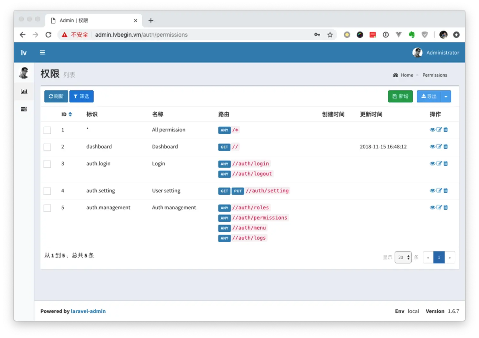
Task: Delete the auth.management permission row
Action: (446, 207)
